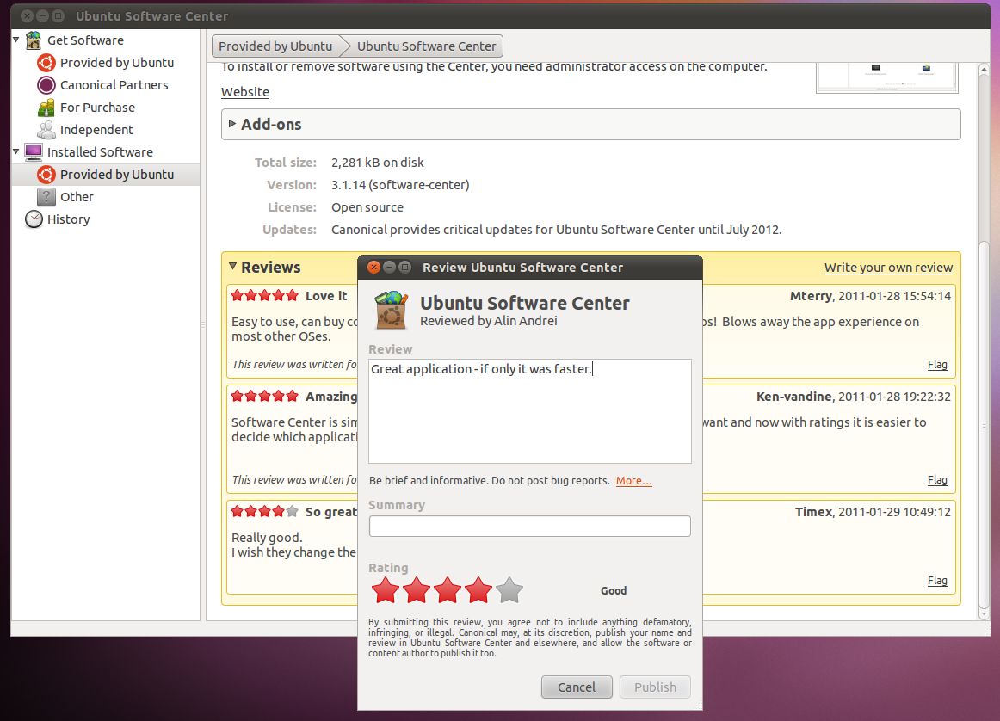Collapse the Installed Software tree section
Screen dimensions: 1000x721
16,151
